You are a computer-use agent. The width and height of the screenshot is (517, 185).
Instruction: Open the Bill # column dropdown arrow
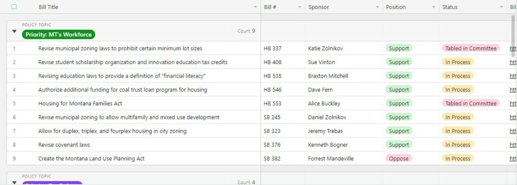pos(300,7)
